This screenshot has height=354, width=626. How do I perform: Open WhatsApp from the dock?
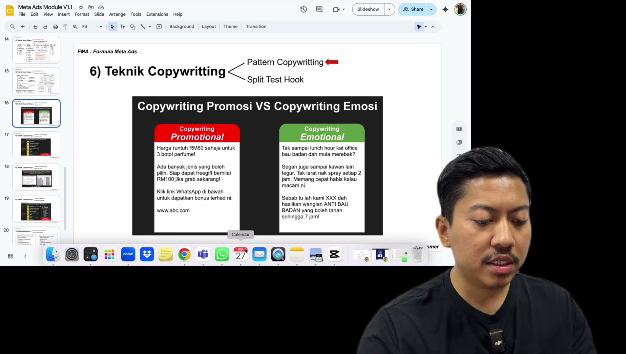(222, 254)
